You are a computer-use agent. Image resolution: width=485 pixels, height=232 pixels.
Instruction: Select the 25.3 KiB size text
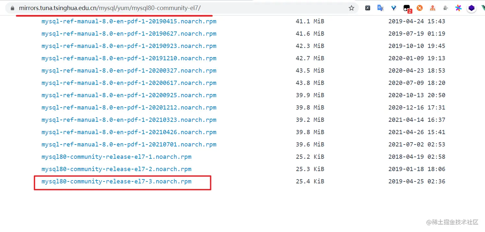coord(310,169)
